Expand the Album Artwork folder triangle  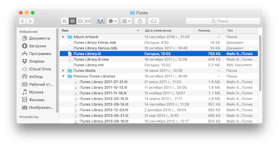pos(63,37)
